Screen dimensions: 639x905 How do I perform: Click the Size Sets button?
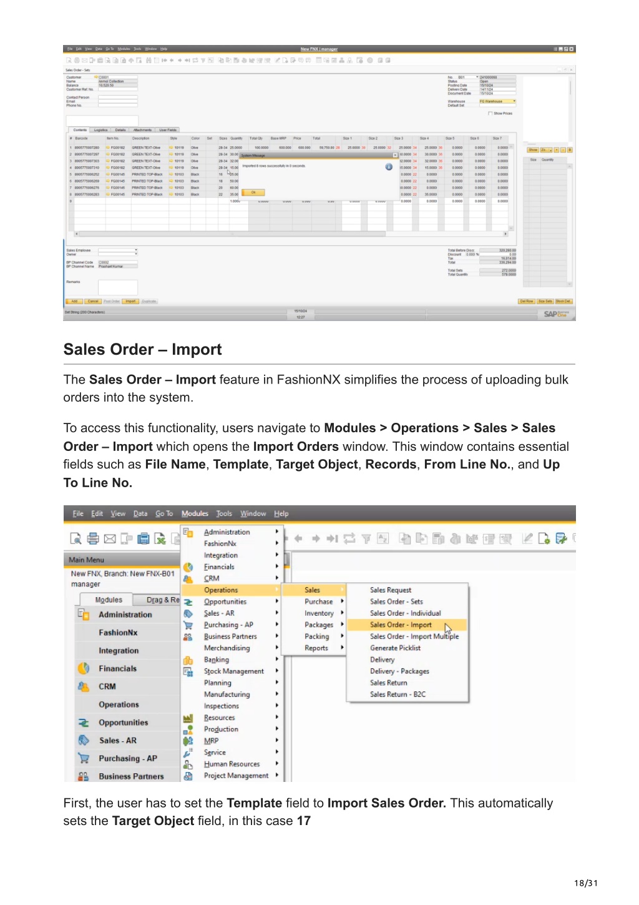[x=545, y=301]
